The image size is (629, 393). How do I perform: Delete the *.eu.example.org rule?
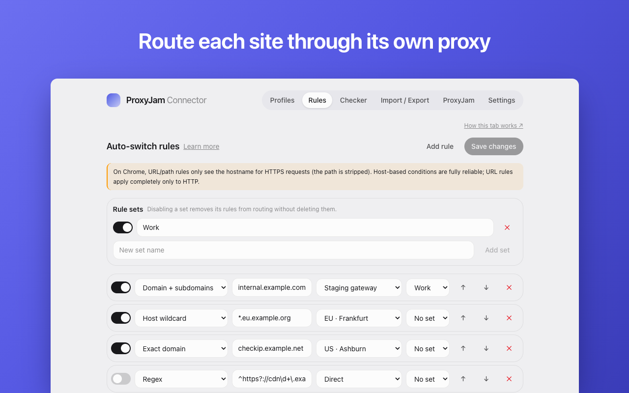point(509,318)
